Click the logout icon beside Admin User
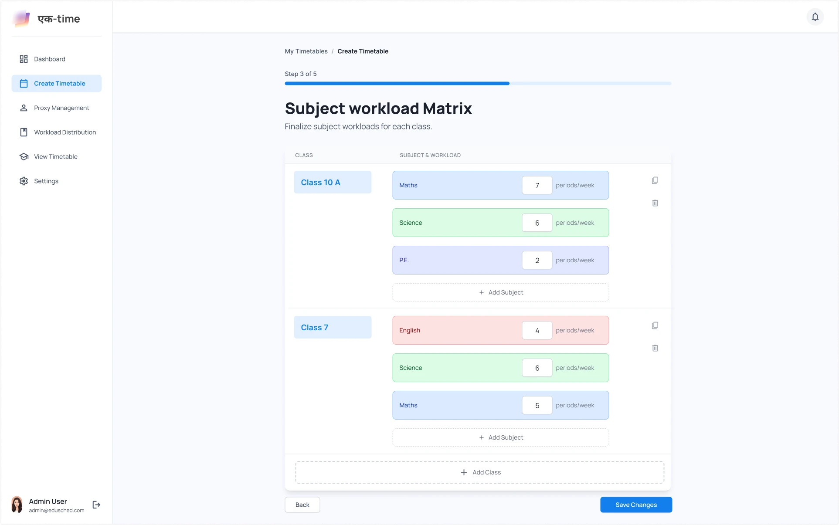The width and height of the screenshot is (839, 525). (96, 505)
